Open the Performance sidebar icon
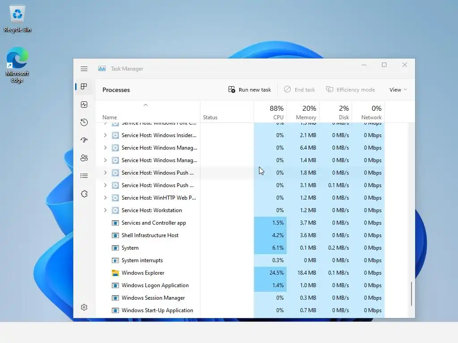This screenshot has width=458, height=343. (84, 105)
